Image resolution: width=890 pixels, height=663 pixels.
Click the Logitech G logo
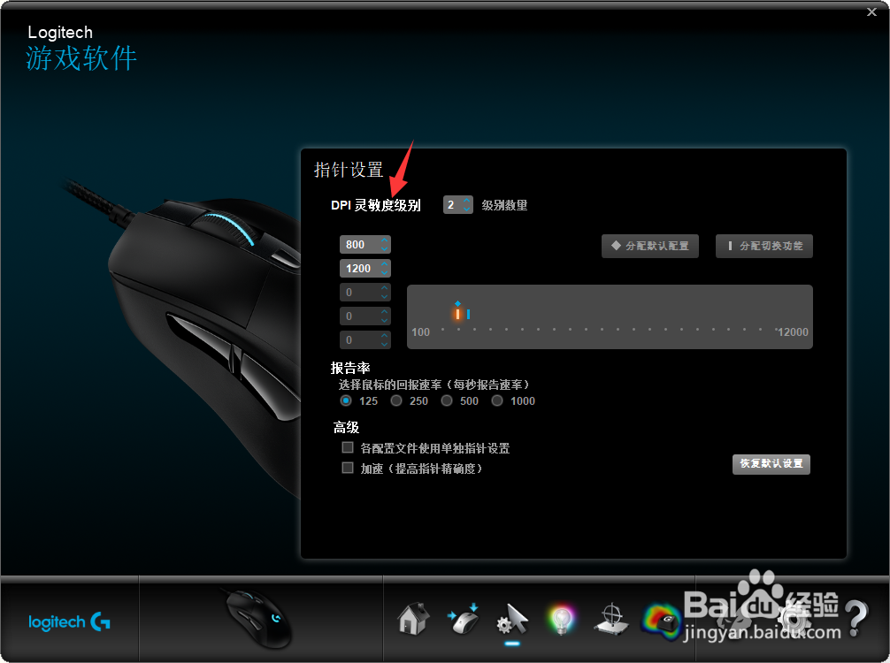coord(69,622)
